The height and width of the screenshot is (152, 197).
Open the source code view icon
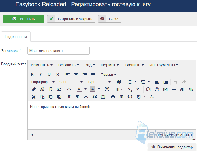coord(69,89)
